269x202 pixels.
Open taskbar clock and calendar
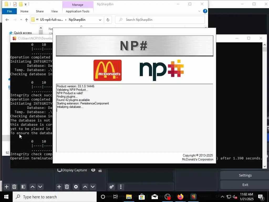point(246,197)
